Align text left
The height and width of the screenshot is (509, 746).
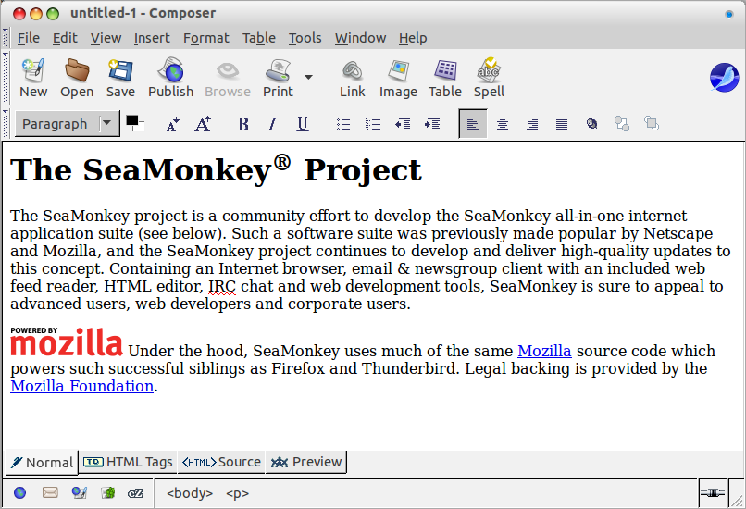[473, 124]
